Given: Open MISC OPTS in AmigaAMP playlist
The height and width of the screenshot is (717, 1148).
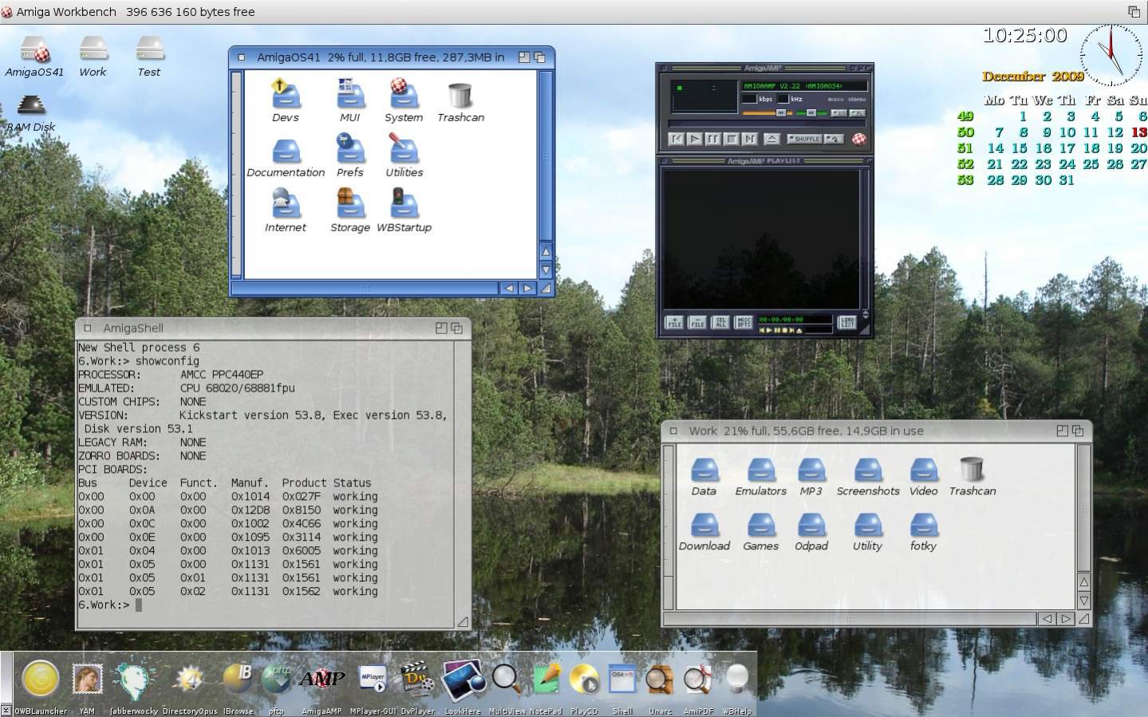Looking at the screenshot, I should tap(743, 322).
